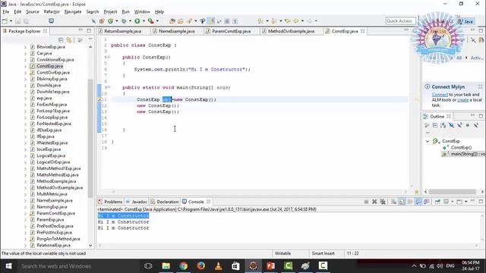Open the Run button dropdown arrow
Screen dimensions: 486x273
pos(144,21)
